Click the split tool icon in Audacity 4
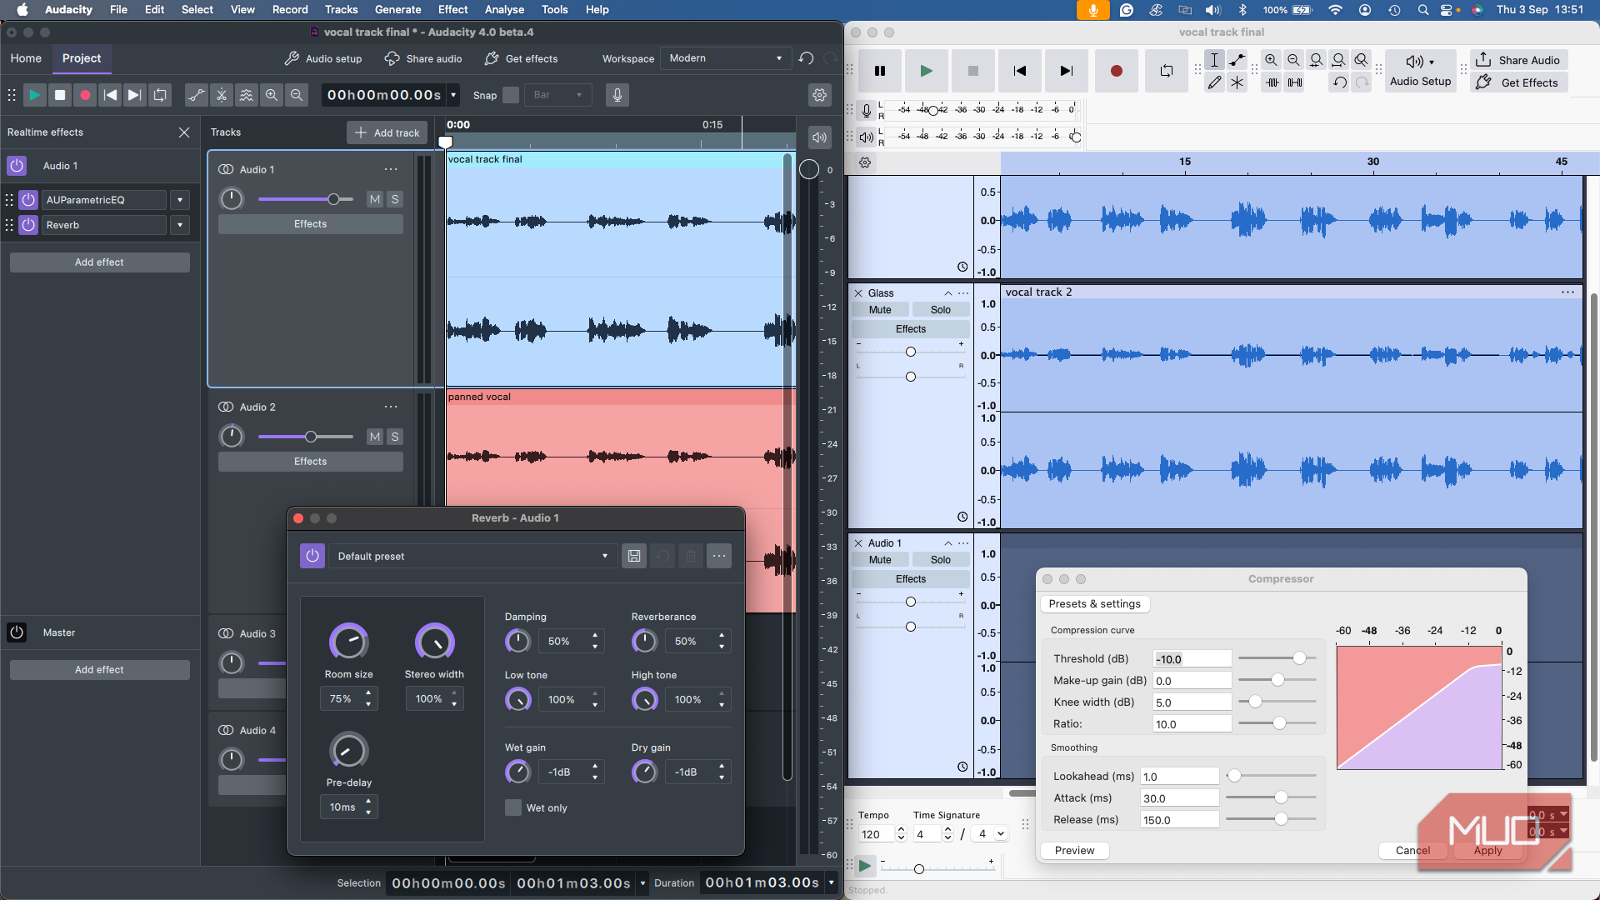This screenshot has height=900, width=1600. tap(222, 95)
